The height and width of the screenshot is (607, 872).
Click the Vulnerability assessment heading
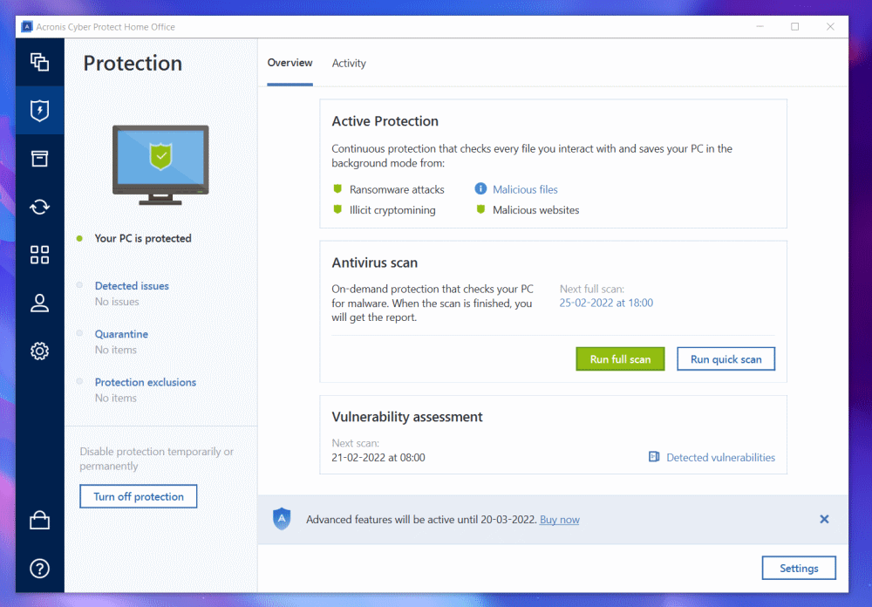[x=407, y=417]
